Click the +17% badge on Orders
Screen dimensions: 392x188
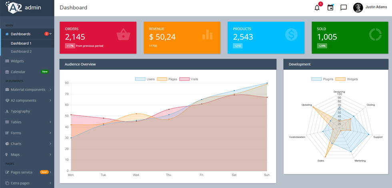point(70,46)
